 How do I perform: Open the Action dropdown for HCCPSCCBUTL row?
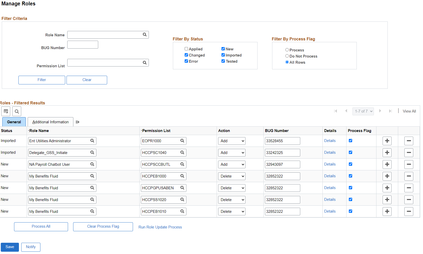[231, 164]
